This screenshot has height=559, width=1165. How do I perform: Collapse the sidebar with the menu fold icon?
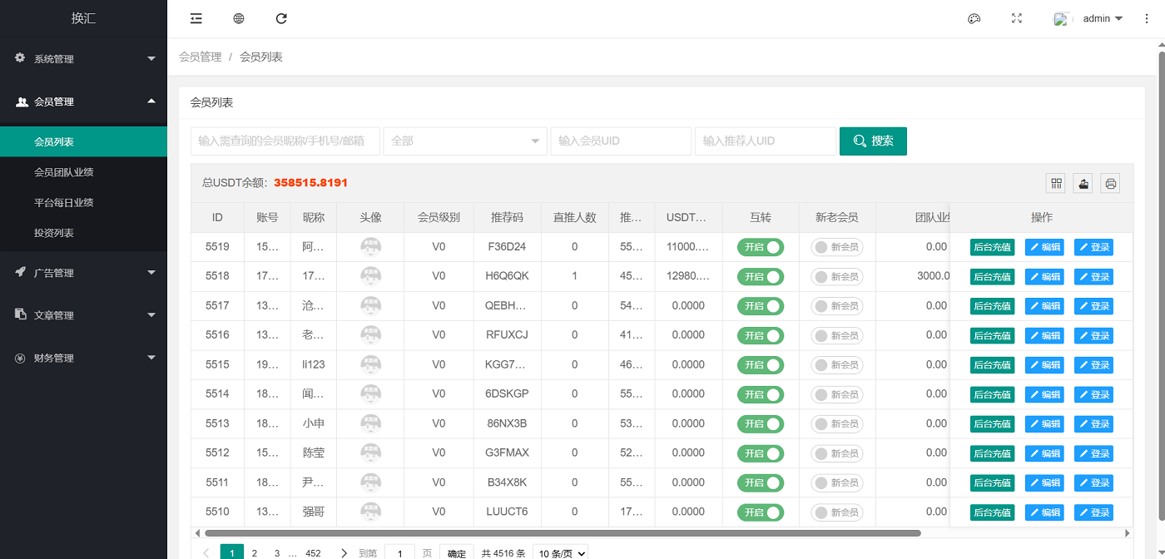[196, 18]
